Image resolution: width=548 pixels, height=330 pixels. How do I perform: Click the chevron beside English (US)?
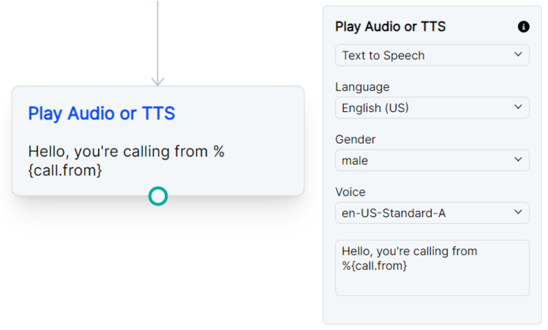518,107
